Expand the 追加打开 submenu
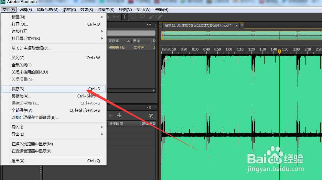 tap(102, 31)
